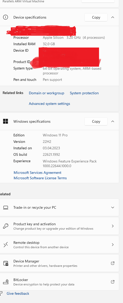123x303 pixels.
Task: Click the 'Experience' label
Action: coord(22,161)
